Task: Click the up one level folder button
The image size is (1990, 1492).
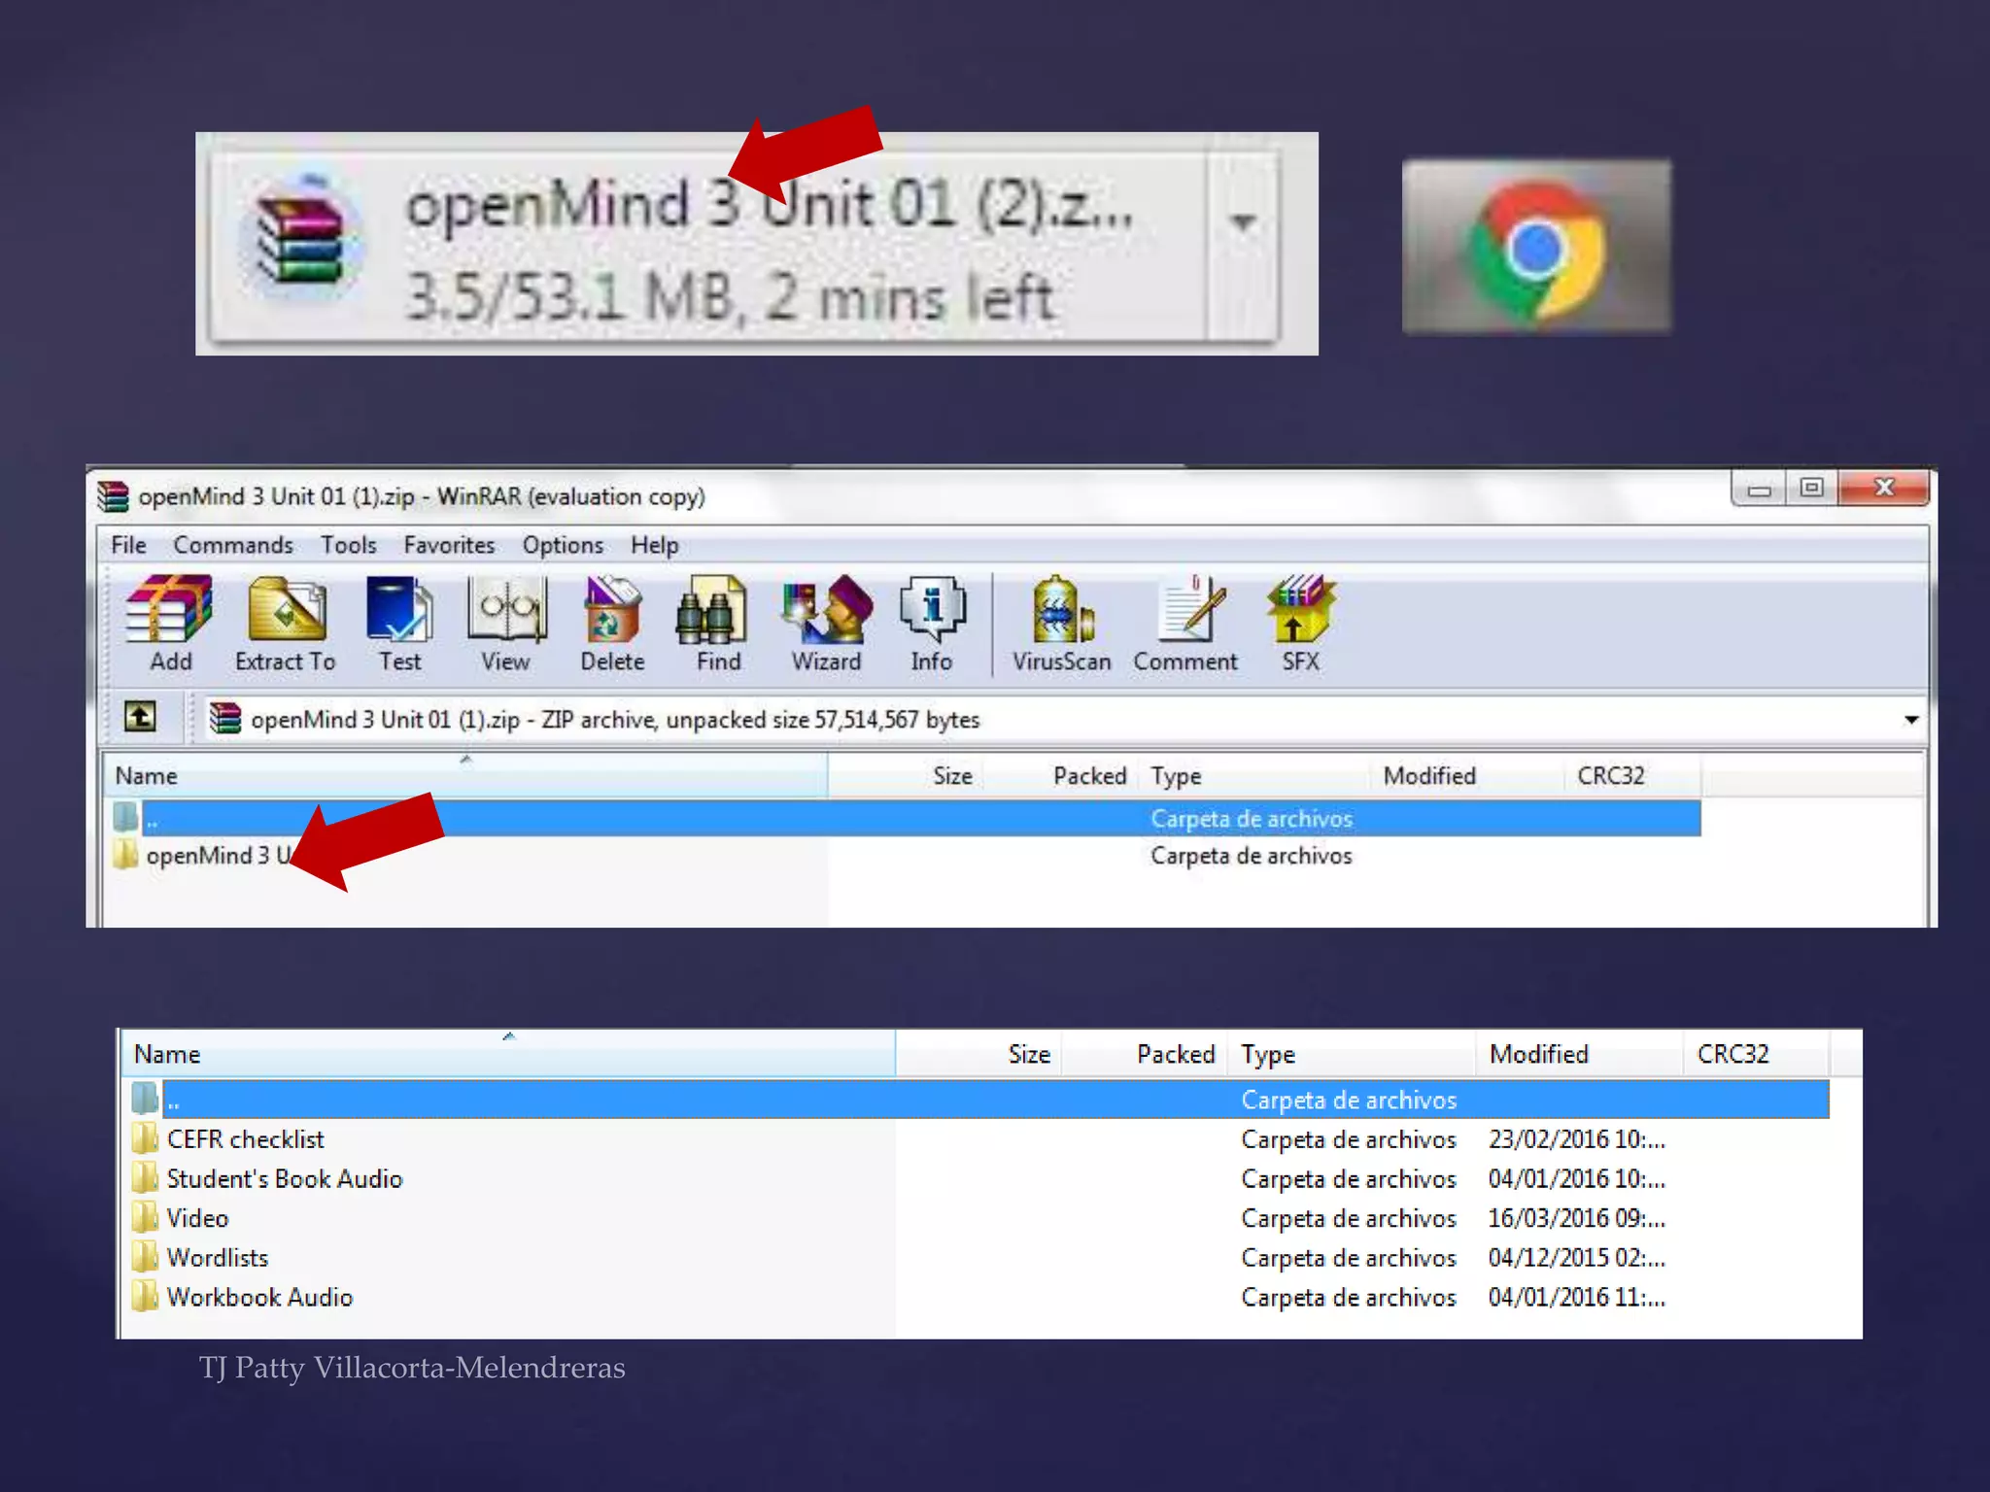Action: tap(140, 718)
